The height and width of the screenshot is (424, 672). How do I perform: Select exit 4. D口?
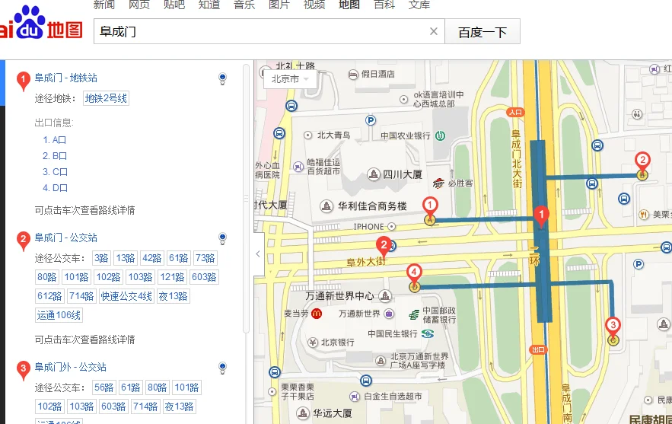55,187
